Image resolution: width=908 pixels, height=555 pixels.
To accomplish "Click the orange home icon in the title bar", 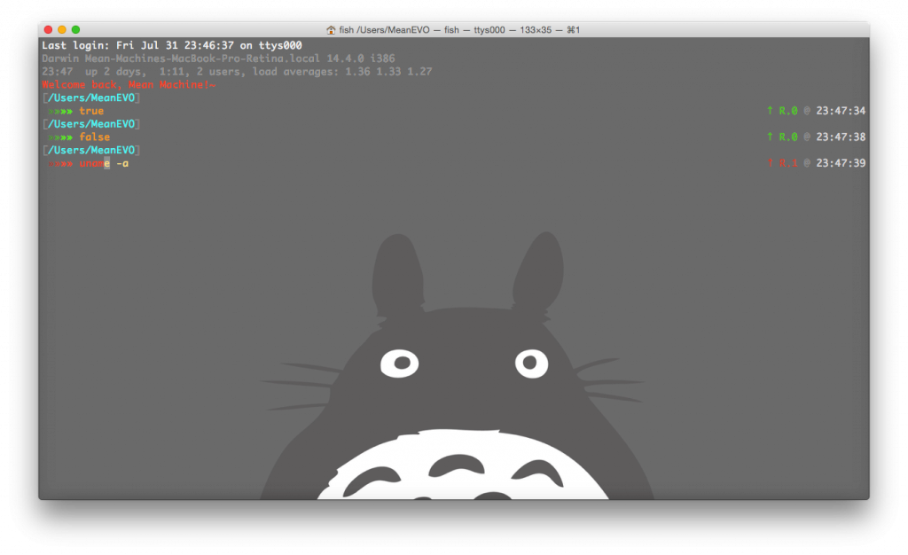I will [x=332, y=29].
